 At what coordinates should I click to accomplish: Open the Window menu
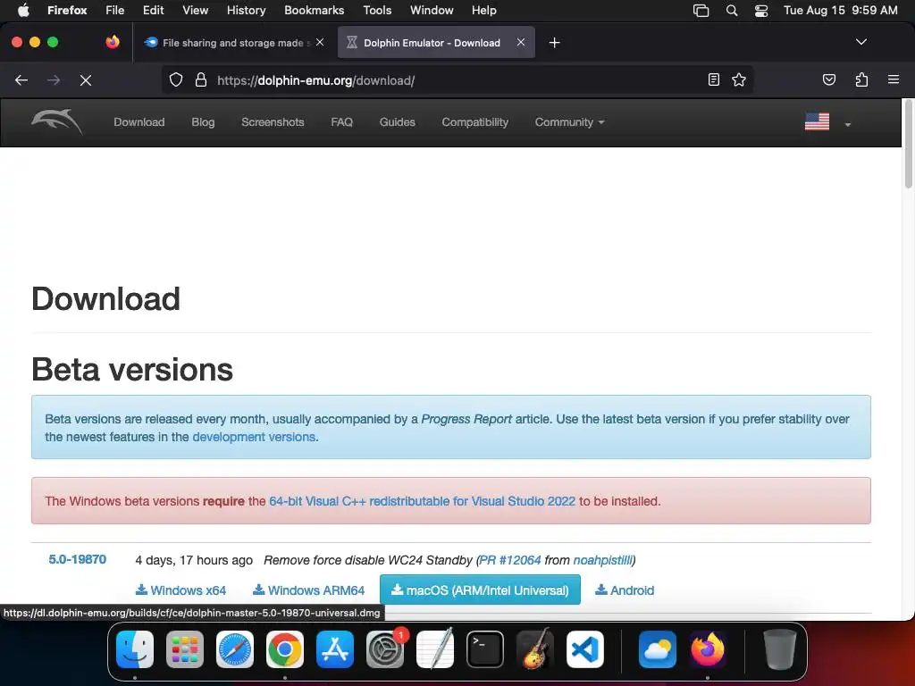tap(432, 10)
